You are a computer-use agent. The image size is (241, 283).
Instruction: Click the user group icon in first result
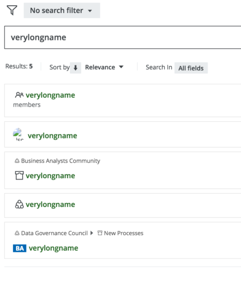[x=19, y=95]
